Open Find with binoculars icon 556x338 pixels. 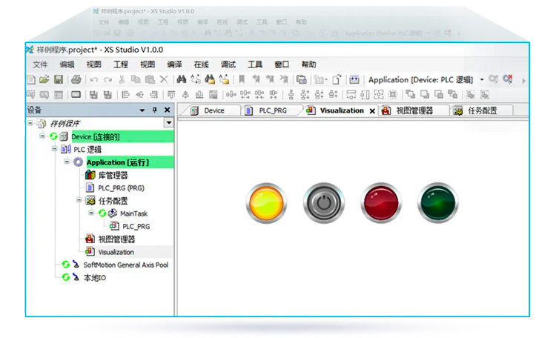182,79
